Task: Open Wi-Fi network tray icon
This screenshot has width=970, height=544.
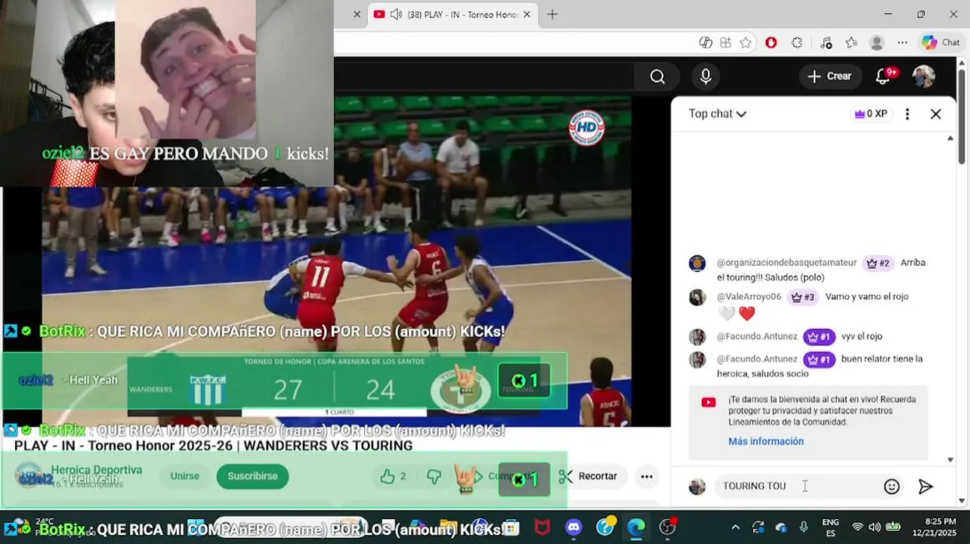Action: click(x=857, y=527)
